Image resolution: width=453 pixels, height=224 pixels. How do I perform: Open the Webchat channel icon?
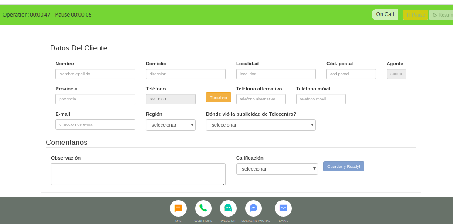point(228,208)
